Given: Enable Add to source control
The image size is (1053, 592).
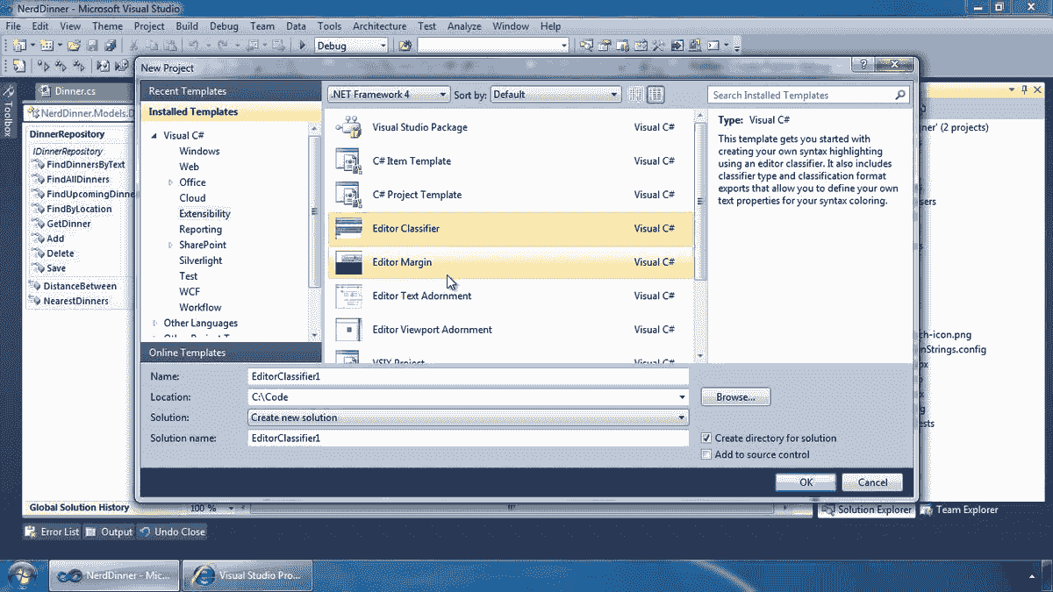Looking at the screenshot, I should pyautogui.click(x=706, y=454).
